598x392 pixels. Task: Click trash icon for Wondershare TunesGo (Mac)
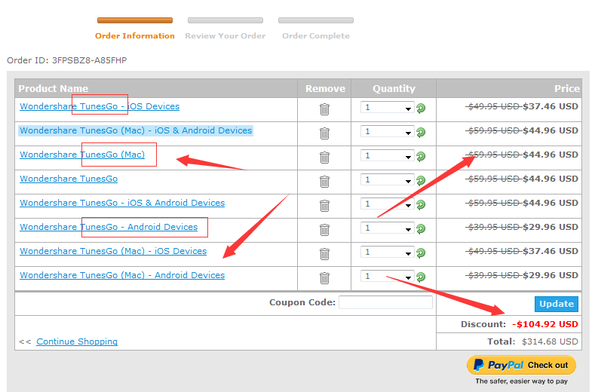click(x=324, y=158)
